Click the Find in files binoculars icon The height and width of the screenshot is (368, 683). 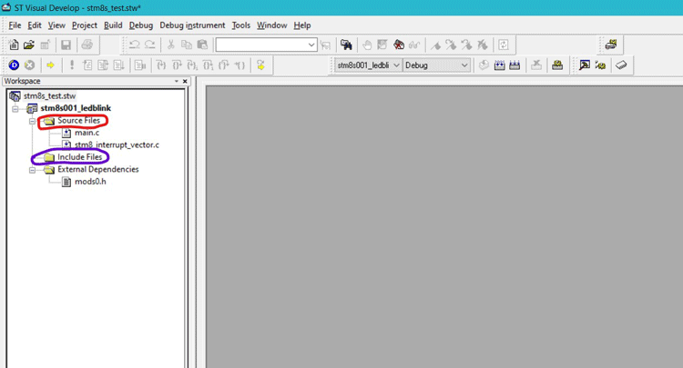[346, 45]
